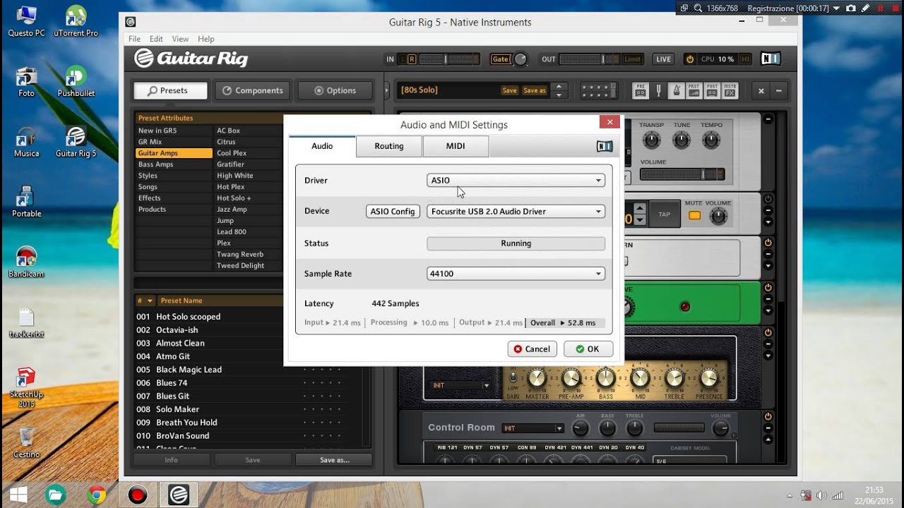Image resolution: width=904 pixels, height=508 pixels.
Task: Click the ASIO Config button
Action: (393, 211)
